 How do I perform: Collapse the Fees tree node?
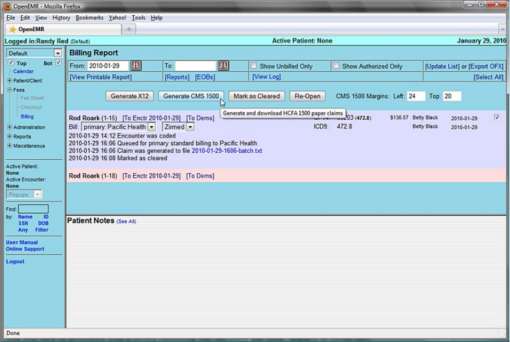pos(9,90)
